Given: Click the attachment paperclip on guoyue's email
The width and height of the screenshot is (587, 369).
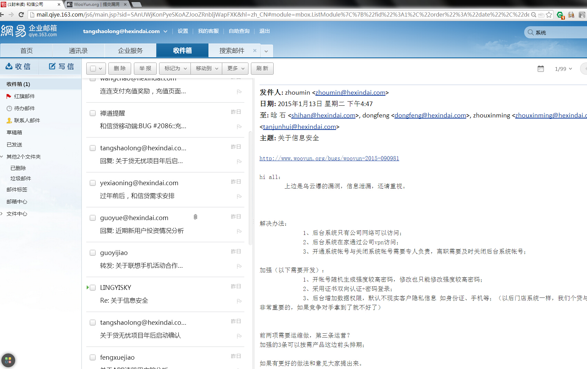Looking at the screenshot, I should [195, 217].
